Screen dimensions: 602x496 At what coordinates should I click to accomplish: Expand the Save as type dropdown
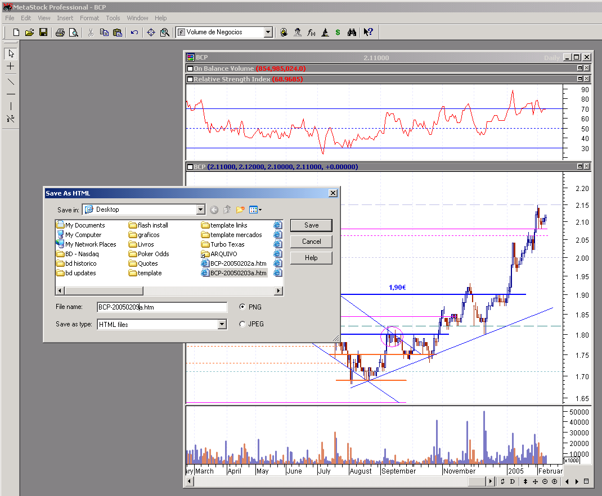(222, 324)
